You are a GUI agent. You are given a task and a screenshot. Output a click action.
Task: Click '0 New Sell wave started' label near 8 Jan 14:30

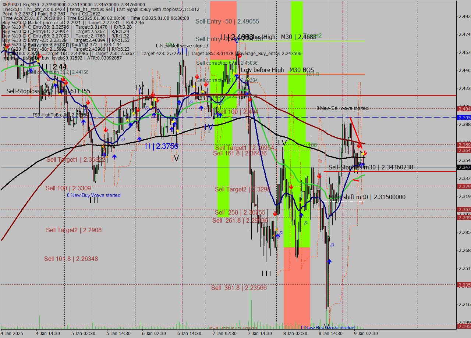point(343,108)
